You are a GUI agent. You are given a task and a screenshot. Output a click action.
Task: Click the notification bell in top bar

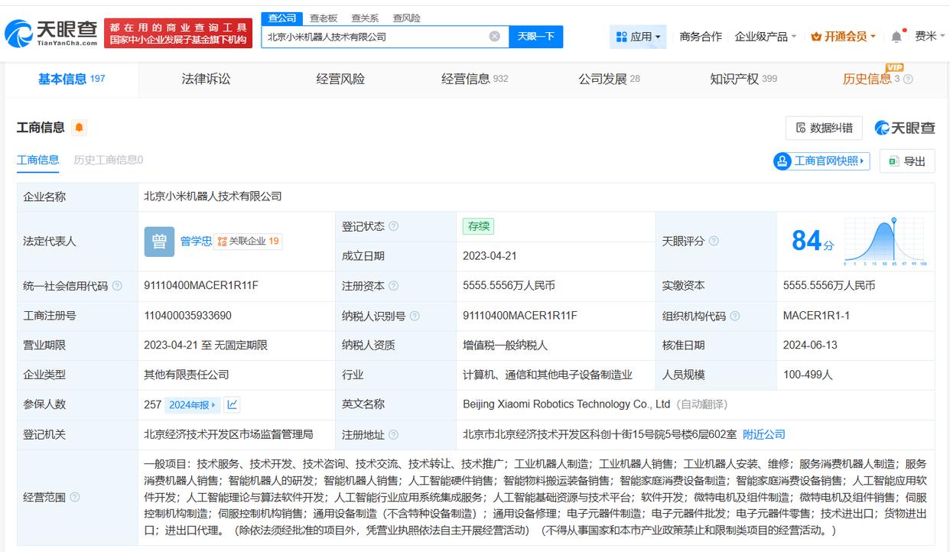pos(896,37)
